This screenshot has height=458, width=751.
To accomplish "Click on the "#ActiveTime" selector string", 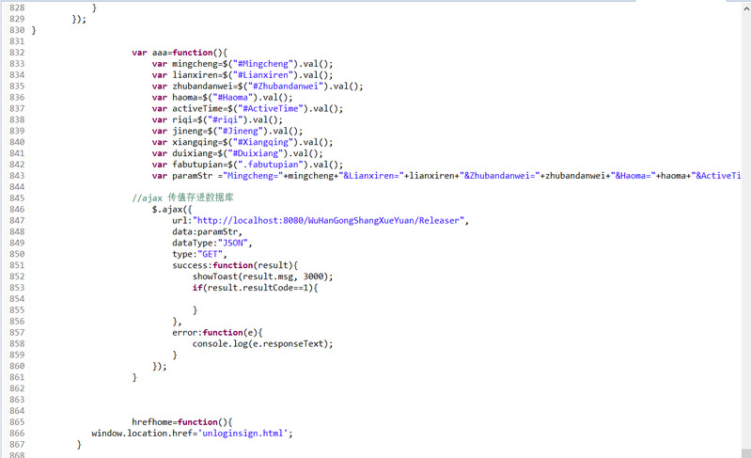I will [271, 109].
